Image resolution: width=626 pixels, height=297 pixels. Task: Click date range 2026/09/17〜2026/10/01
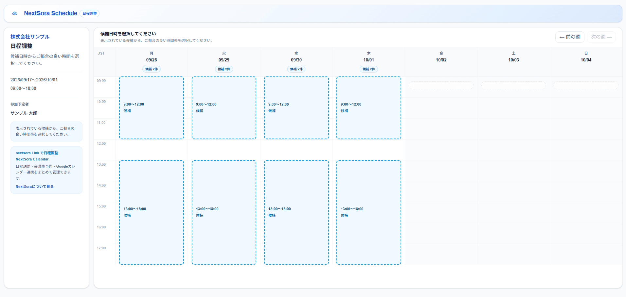[34, 80]
